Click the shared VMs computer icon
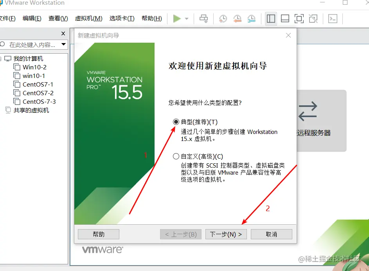The image size is (369, 271). (8, 110)
